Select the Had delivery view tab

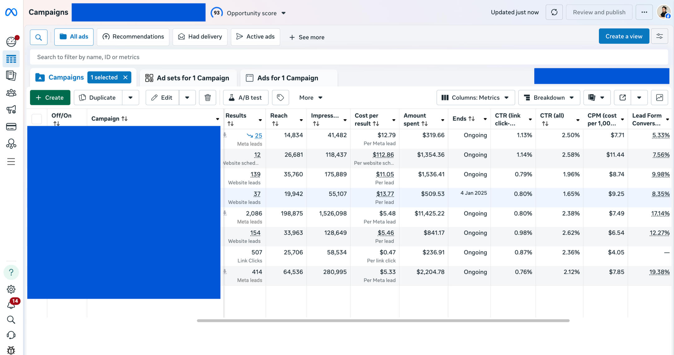[200, 37]
